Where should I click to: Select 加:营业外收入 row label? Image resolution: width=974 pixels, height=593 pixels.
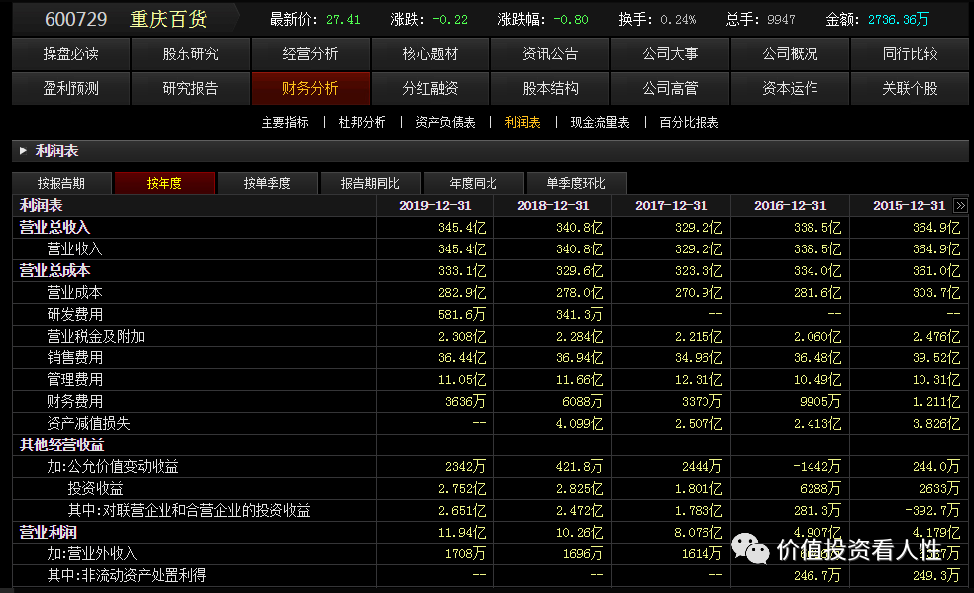pyautogui.click(x=91, y=553)
